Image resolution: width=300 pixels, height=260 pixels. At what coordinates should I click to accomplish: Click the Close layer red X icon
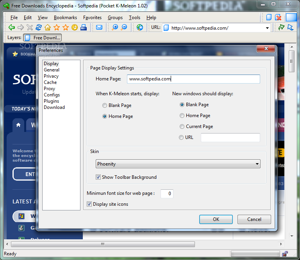(278, 18)
